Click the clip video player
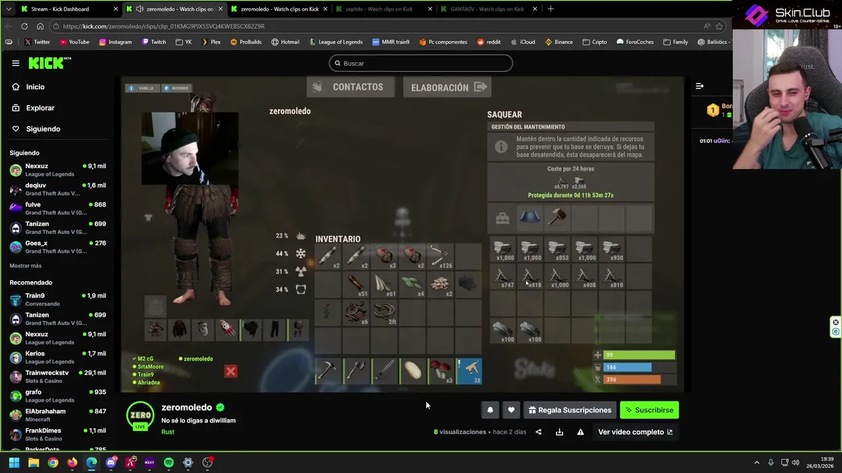 (403, 234)
